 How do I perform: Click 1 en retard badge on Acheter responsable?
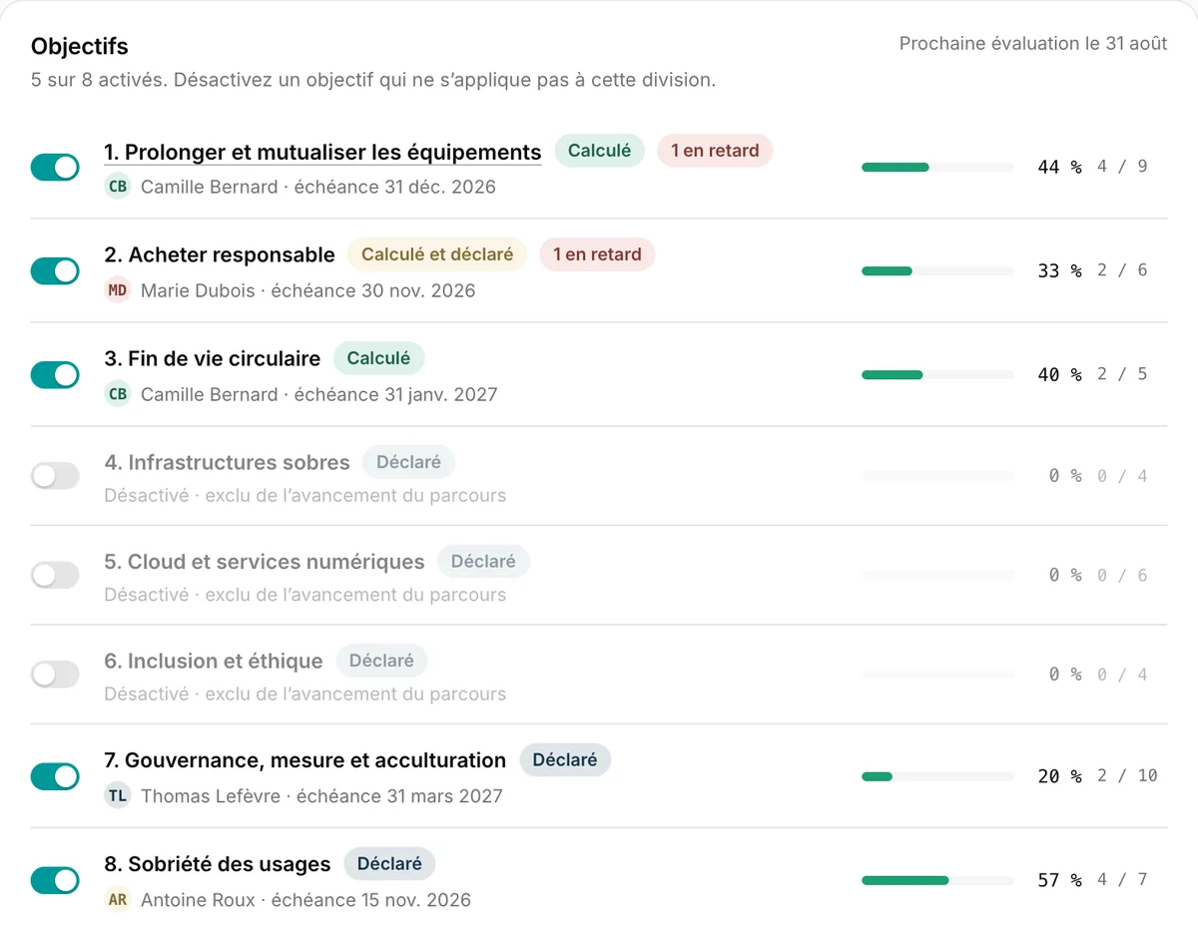pyautogui.click(x=597, y=254)
